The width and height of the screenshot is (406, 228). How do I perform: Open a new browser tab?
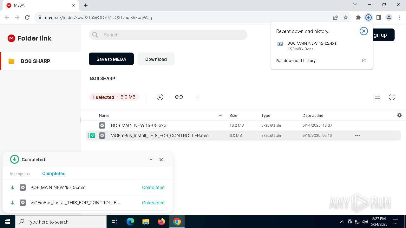click(86, 5)
